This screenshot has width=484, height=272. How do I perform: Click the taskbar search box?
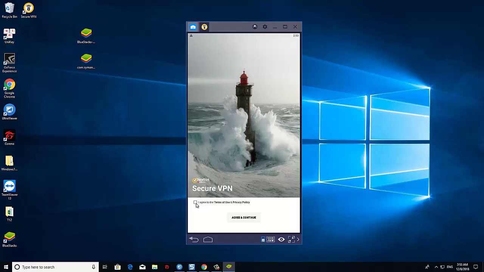click(x=55, y=267)
